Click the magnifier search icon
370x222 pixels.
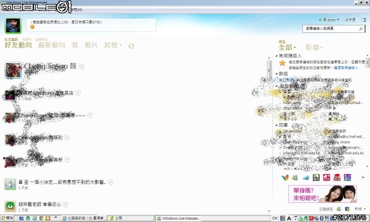[x=361, y=29]
